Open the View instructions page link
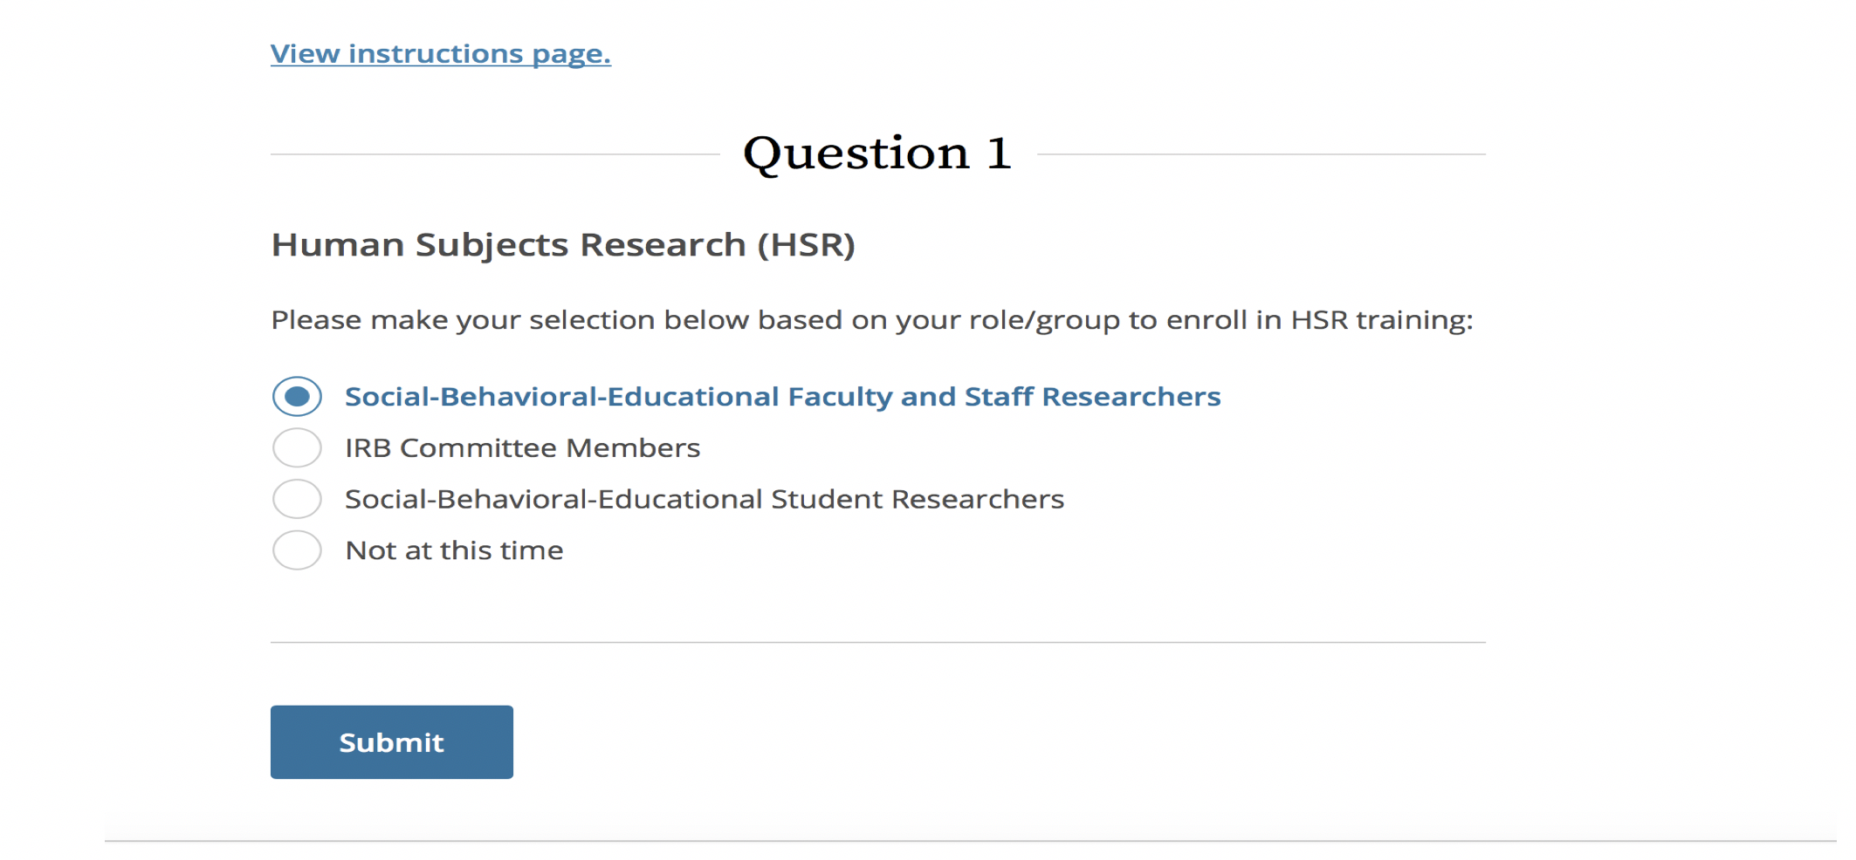 (440, 54)
